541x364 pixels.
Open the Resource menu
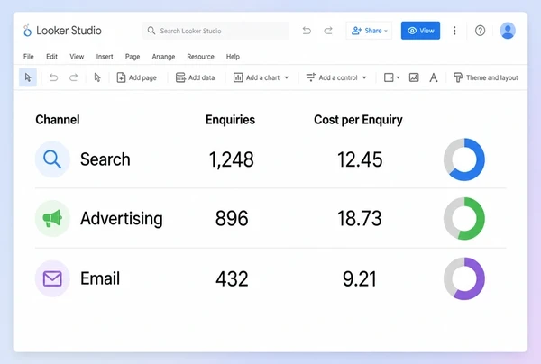[200, 57]
